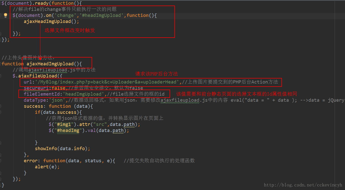Screen dimensions: 345x190
Task: Click the eval("data = " + data ); text
Action: (264, 100)
